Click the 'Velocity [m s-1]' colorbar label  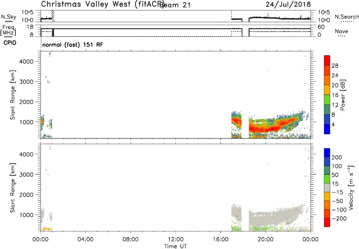[x=350, y=187]
